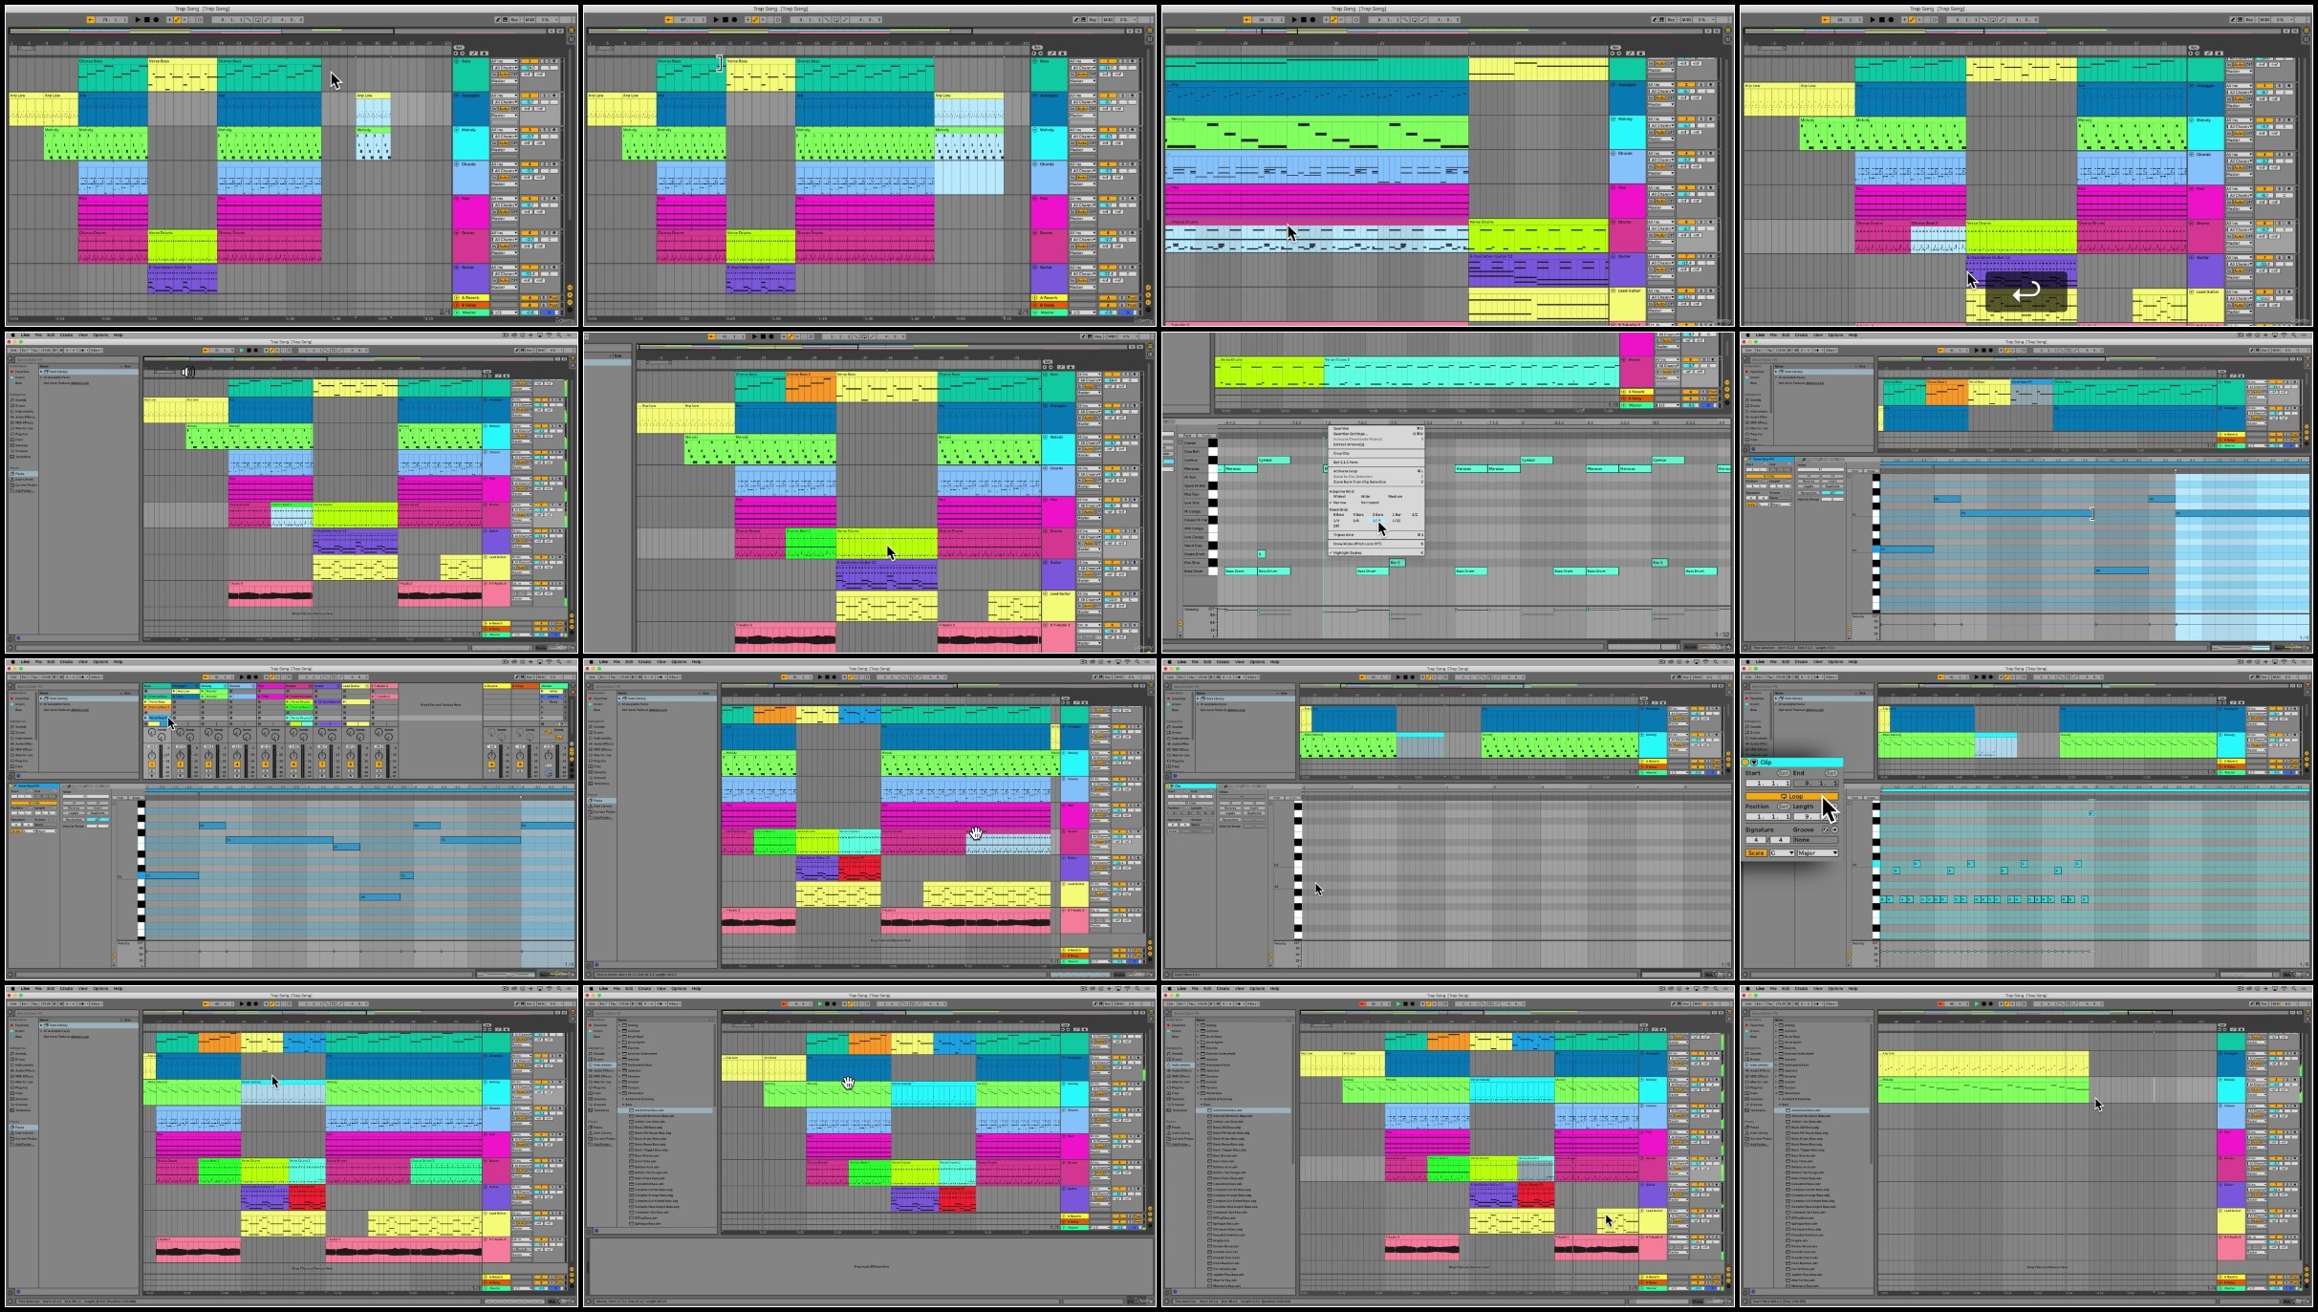This screenshot has height=1312, width=2318.
Task: Click the orange Back to Arrangement button in top-left screenshot
Action: pos(91,19)
